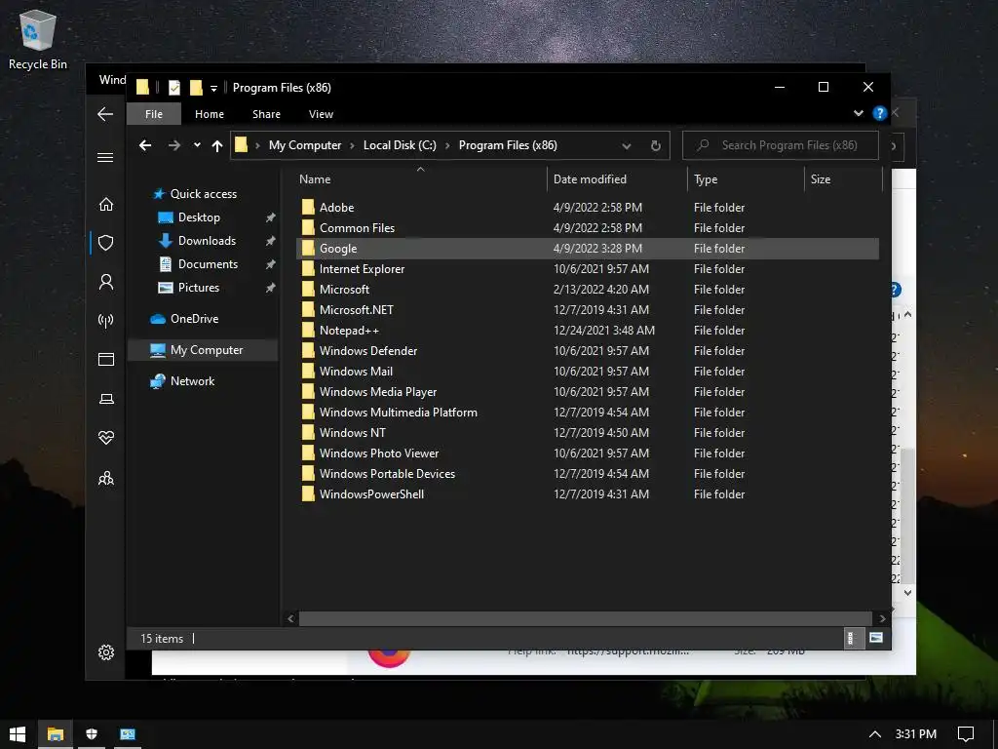The width and height of the screenshot is (998, 749).
Task: Open Device performance heart icon in Windows Security
Action: (105, 438)
